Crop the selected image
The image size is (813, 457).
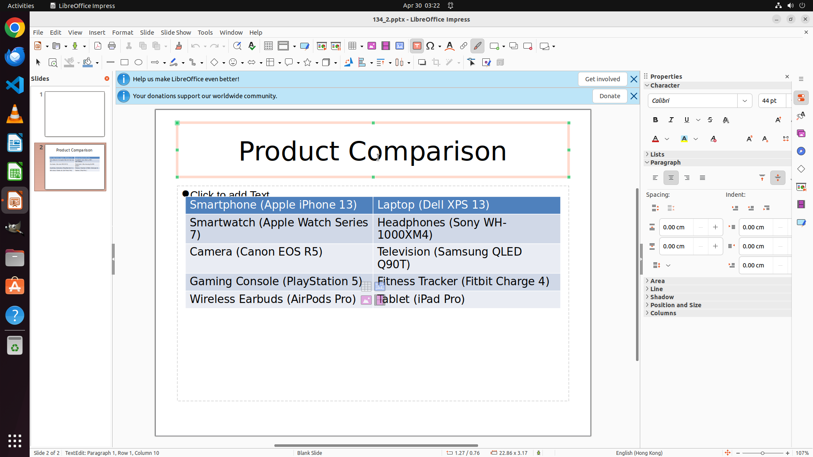(436, 63)
